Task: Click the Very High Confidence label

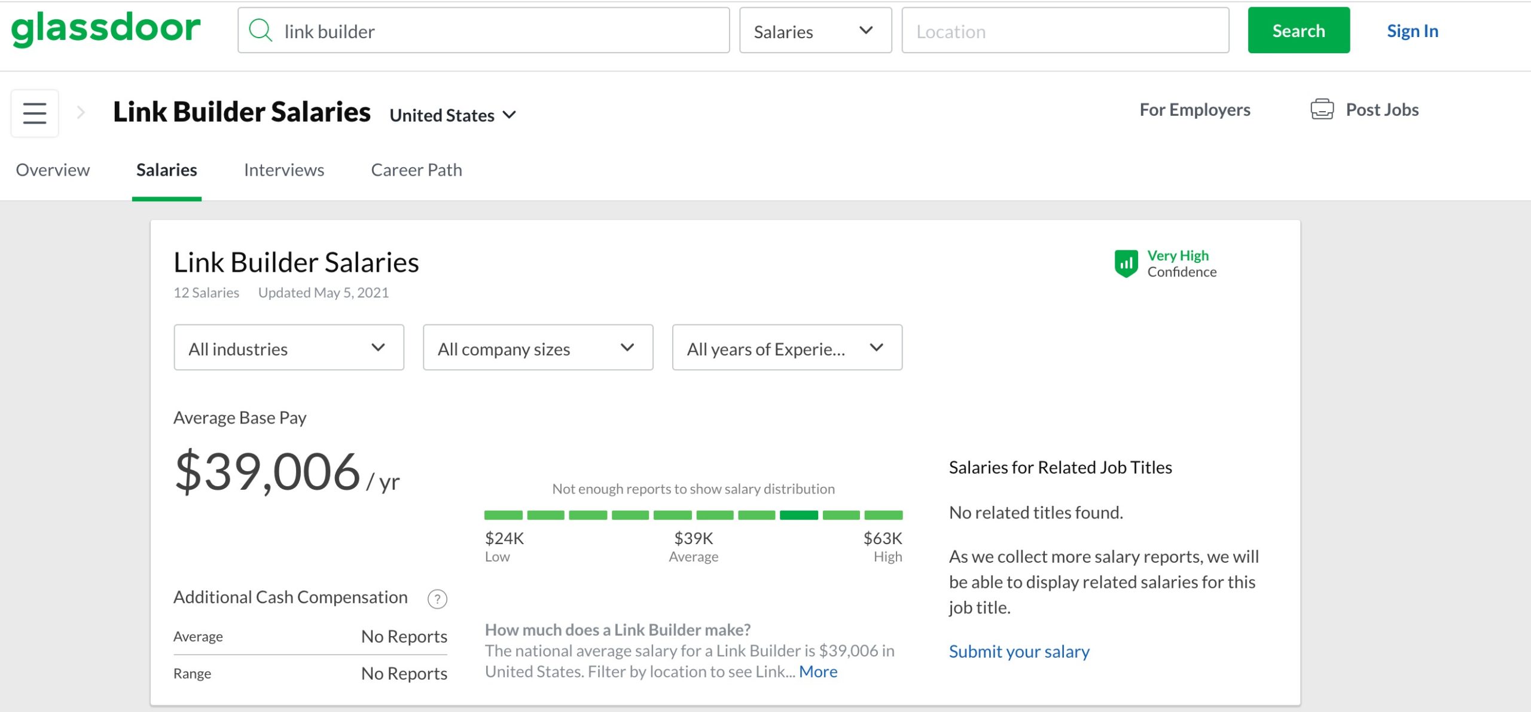Action: (1181, 264)
